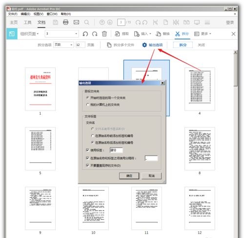Delete selected pages with trash icon

[104, 34]
